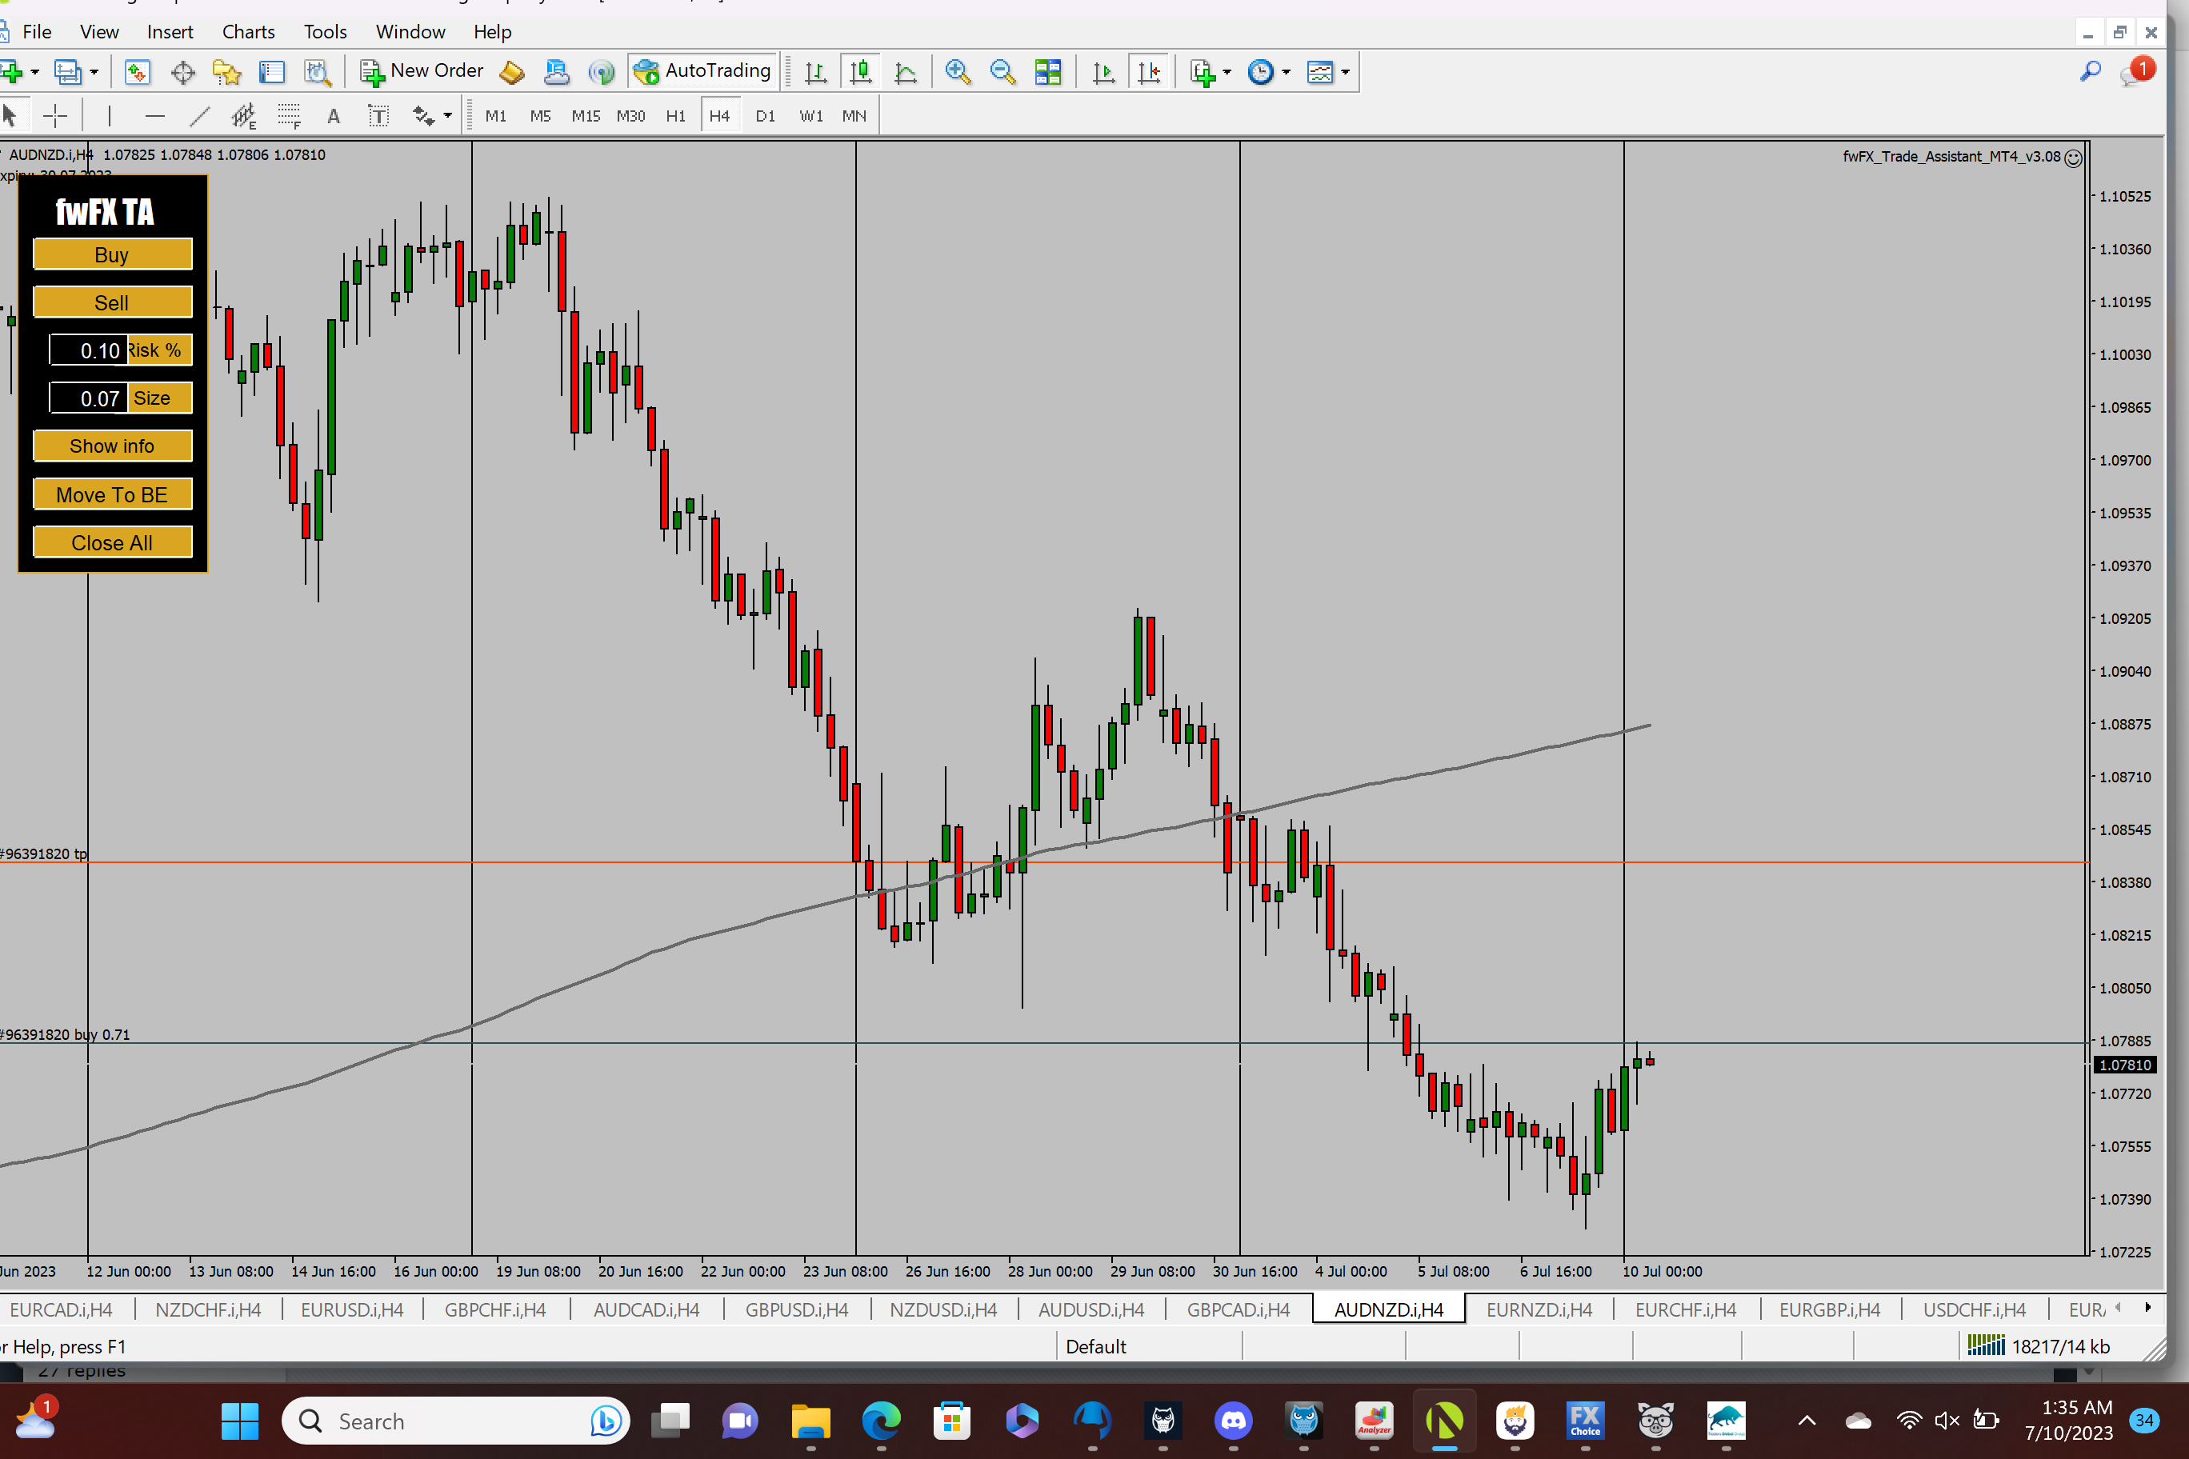Pick the trendline drawing tool
The image size is (2189, 1459).
click(x=199, y=116)
